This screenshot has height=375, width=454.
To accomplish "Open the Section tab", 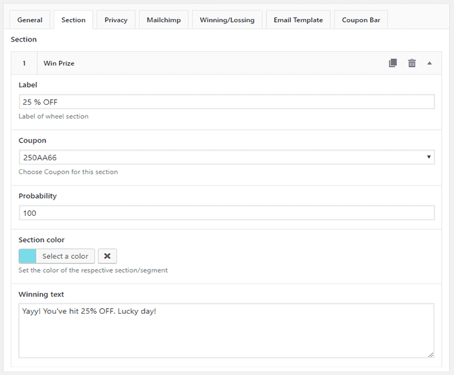I will click(x=73, y=20).
